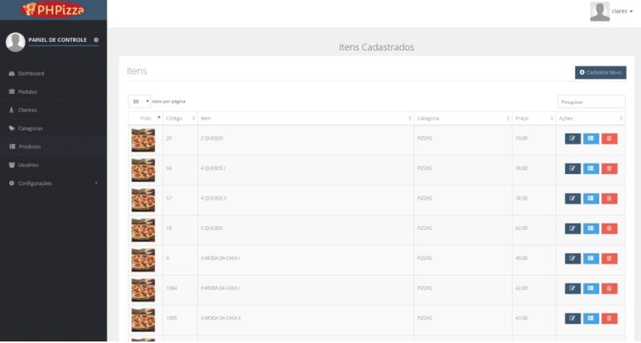Open the items per page dropdown
This screenshot has width=641, height=343.
pos(139,102)
